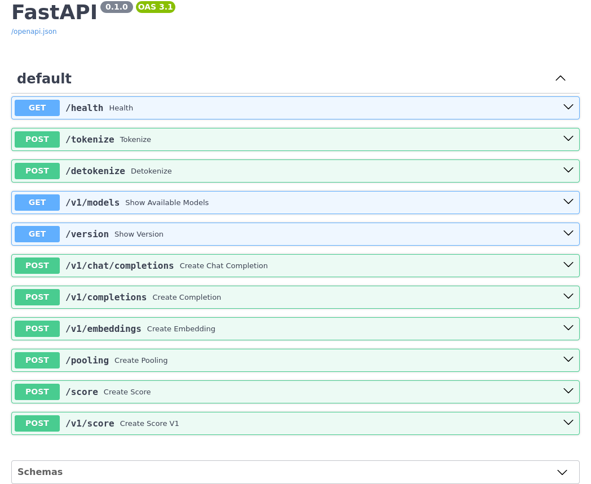591x484 pixels.
Task: Click the POST badge for /tokenize
Action: (37, 139)
